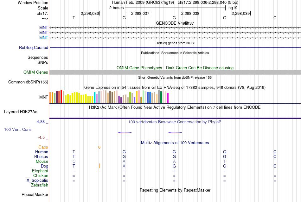Click the 2,298,038 position label
The image size is (301, 202).
click(190, 13)
